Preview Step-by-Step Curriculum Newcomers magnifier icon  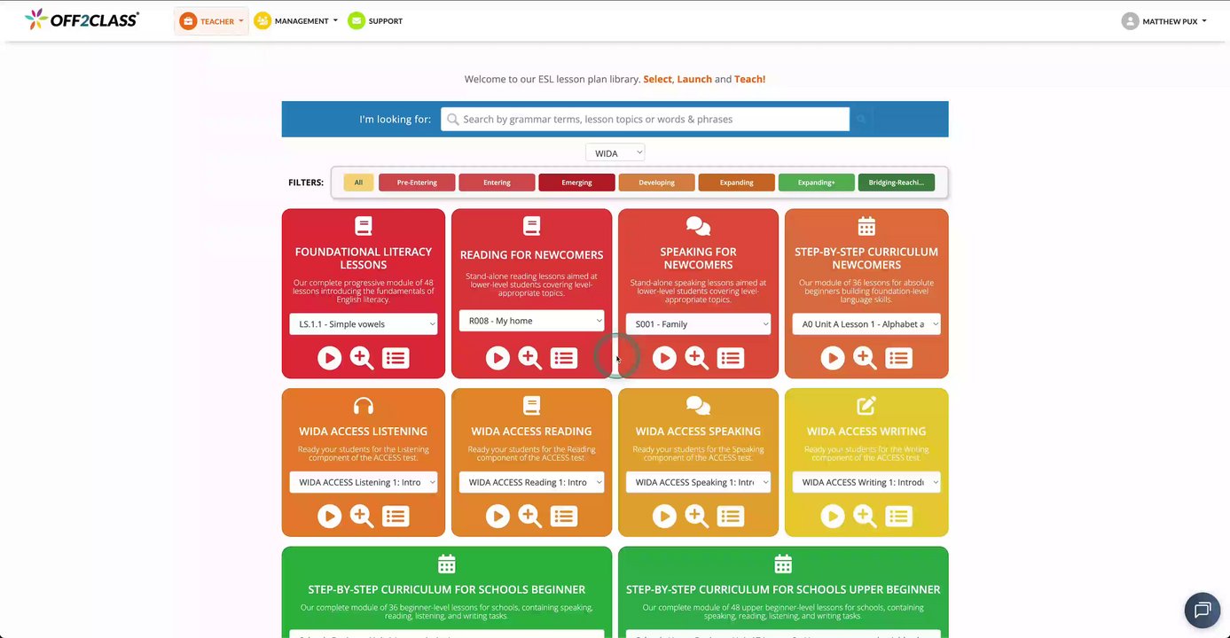click(866, 358)
